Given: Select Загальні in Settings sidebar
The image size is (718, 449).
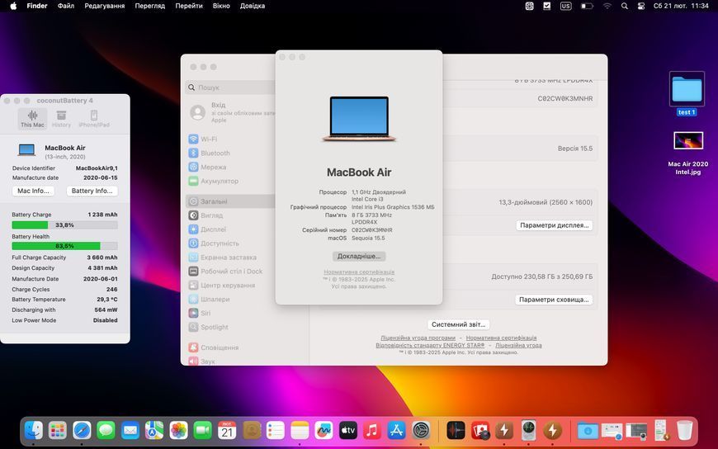Looking at the screenshot, I should [231, 201].
